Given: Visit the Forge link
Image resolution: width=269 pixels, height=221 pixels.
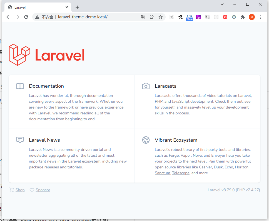Looking at the screenshot, I should (174, 155).
